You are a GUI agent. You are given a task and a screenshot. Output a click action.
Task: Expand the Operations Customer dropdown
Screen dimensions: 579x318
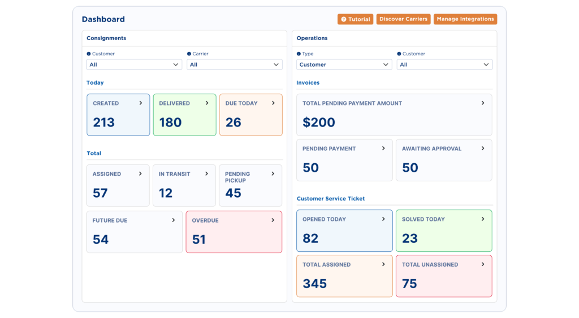coord(444,65)
